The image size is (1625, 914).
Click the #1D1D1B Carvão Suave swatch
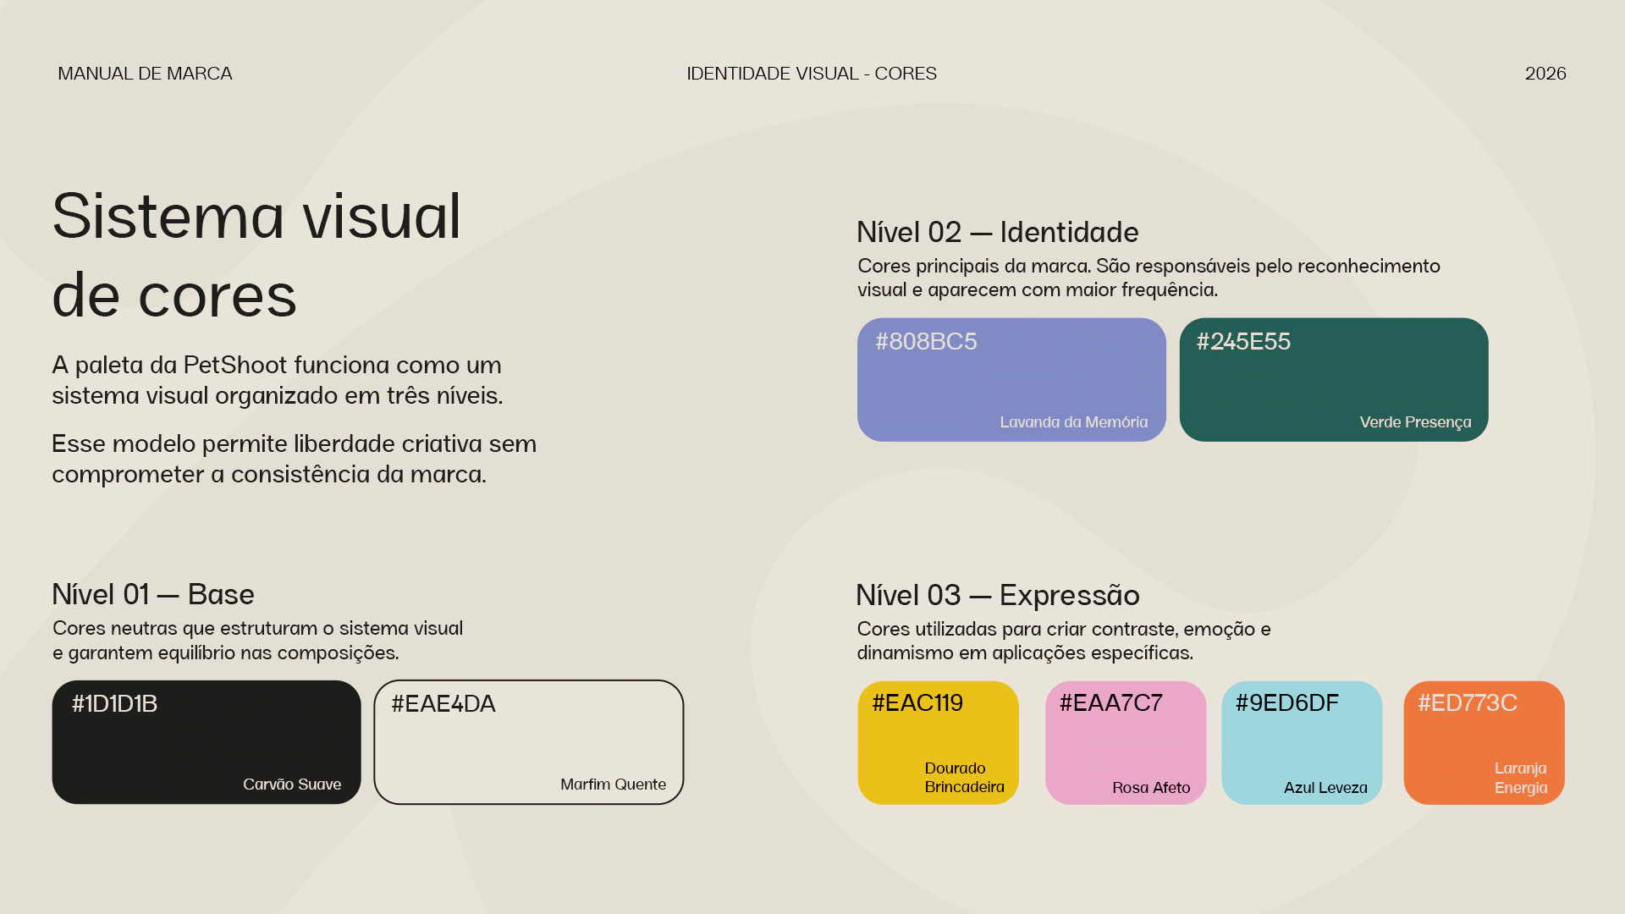207,742
